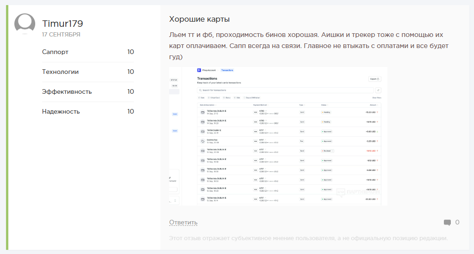Select the Transactions breadcrumb tab
The width and height of the screenshot is (474, 254).
(x=227, y=70)
